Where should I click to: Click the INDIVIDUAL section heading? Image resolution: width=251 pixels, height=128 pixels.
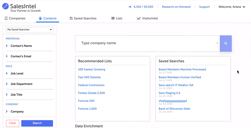(13, 38)
